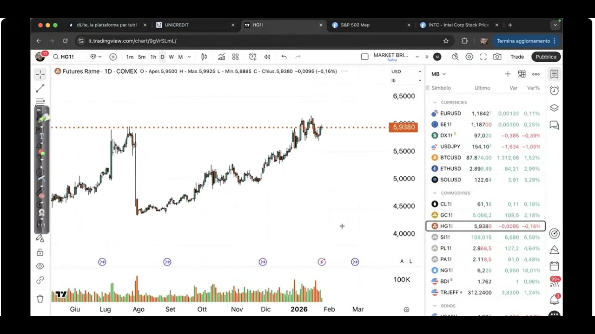
Task: Toggle auto scale A button
Action: coord(402,261)
